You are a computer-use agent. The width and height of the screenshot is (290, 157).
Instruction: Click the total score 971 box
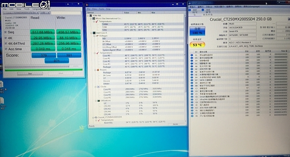pyautogui.click(x=57, y=61)
